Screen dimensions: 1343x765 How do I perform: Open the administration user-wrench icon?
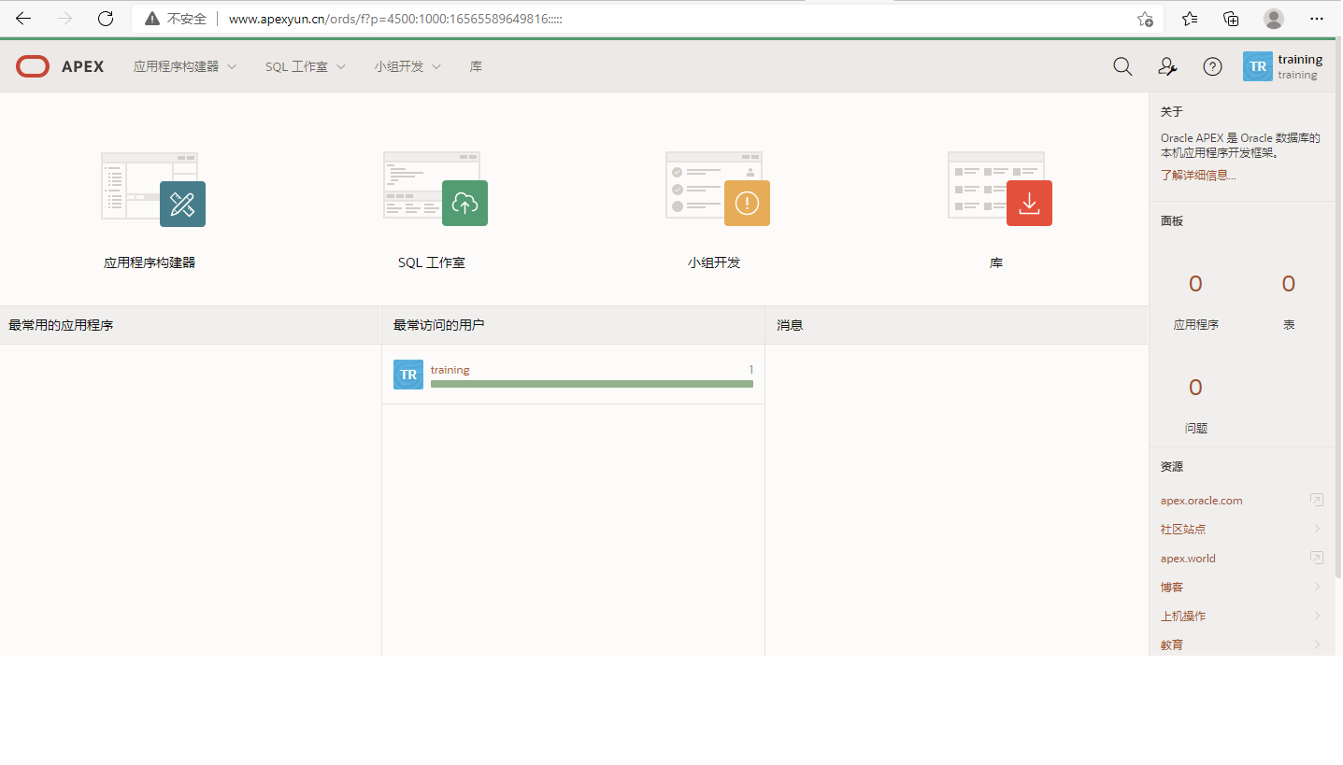coord(1167,66)
